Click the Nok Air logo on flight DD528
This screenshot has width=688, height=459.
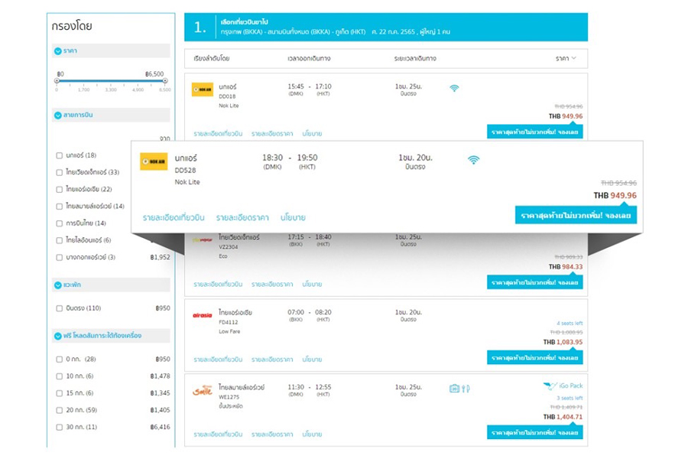click(154, 161)
